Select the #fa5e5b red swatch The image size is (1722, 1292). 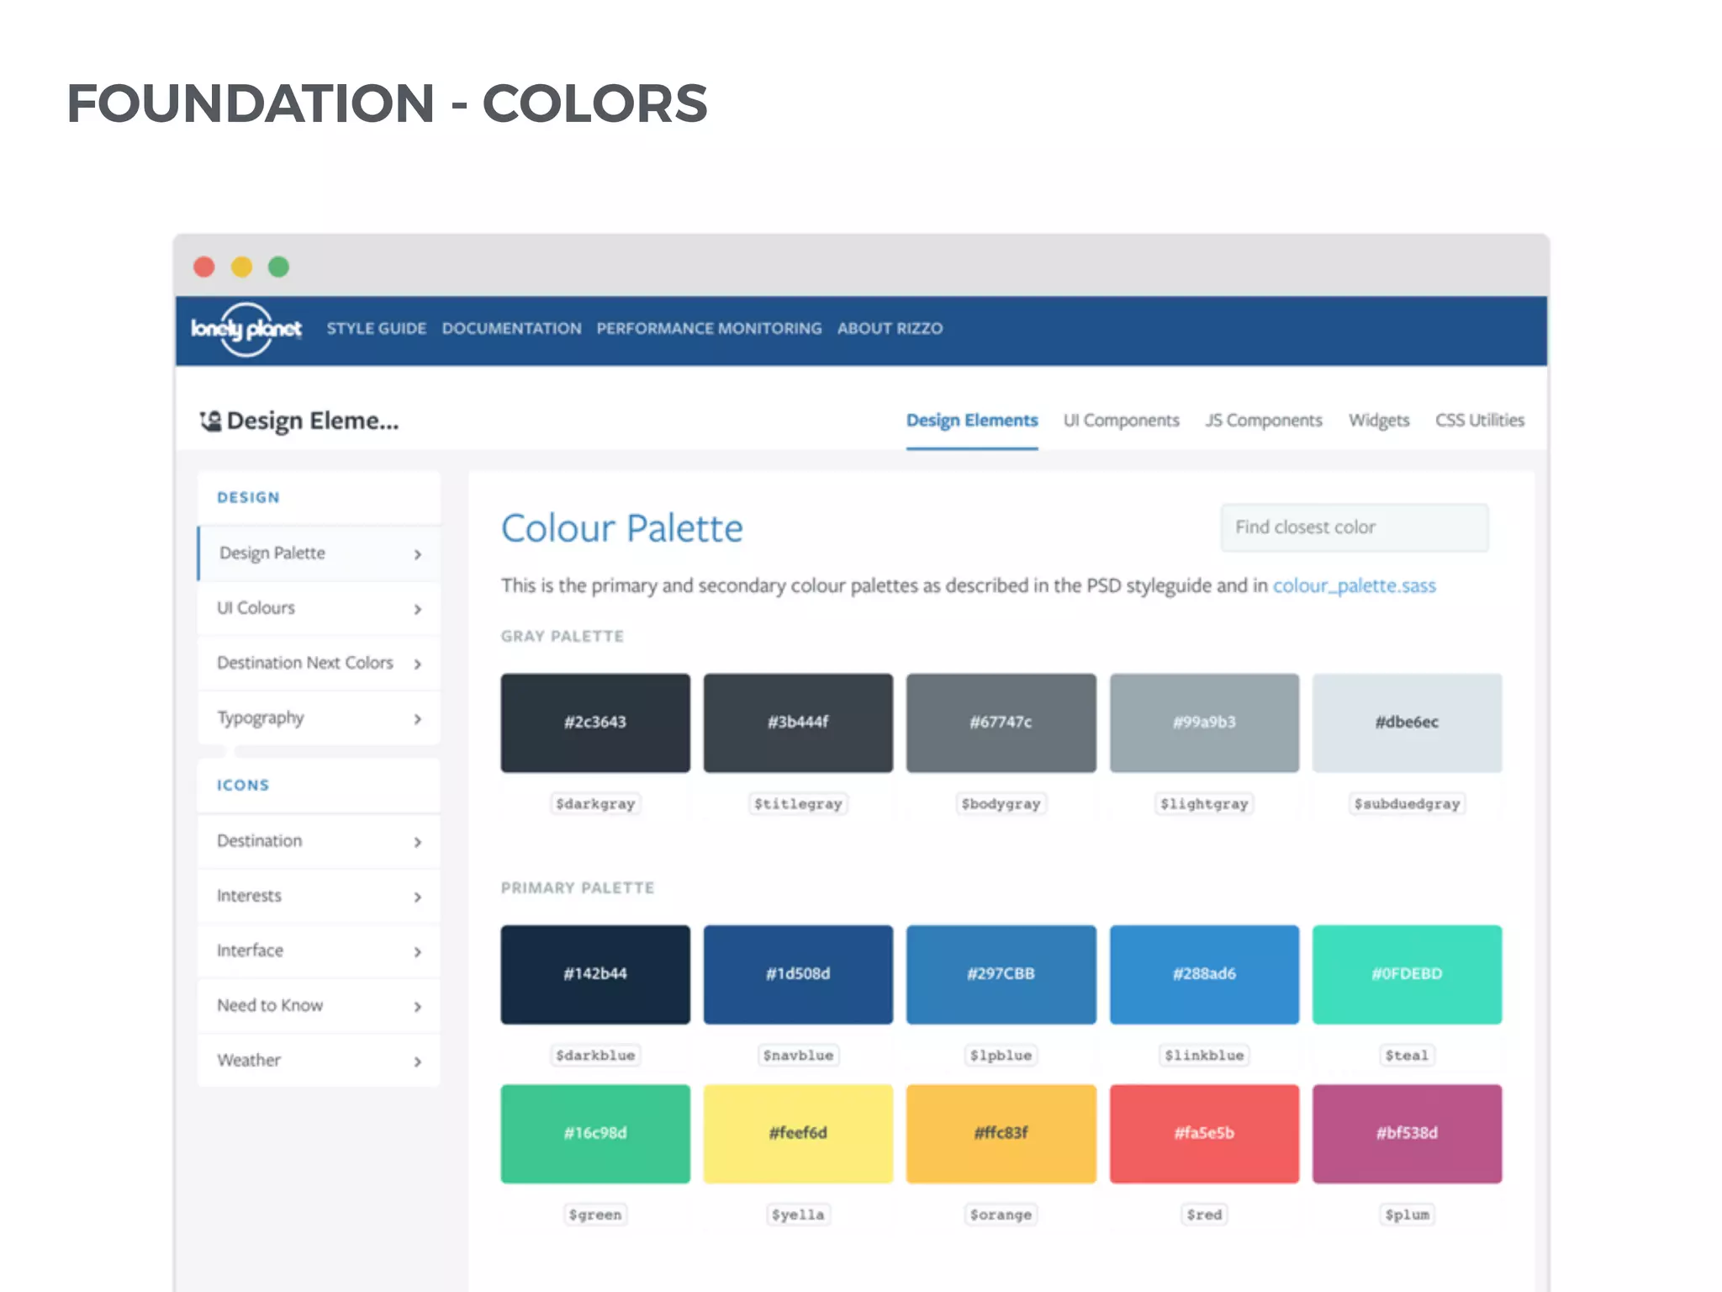pos(1204,1134)
